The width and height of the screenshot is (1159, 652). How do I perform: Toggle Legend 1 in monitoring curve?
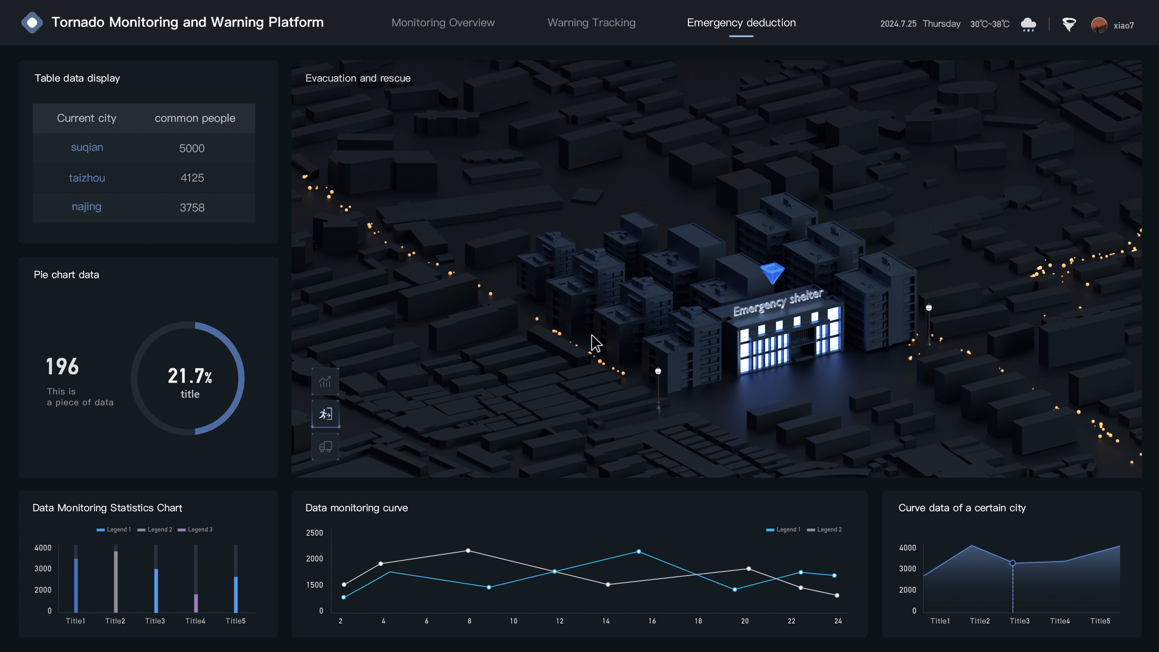(x=783, y=529)
